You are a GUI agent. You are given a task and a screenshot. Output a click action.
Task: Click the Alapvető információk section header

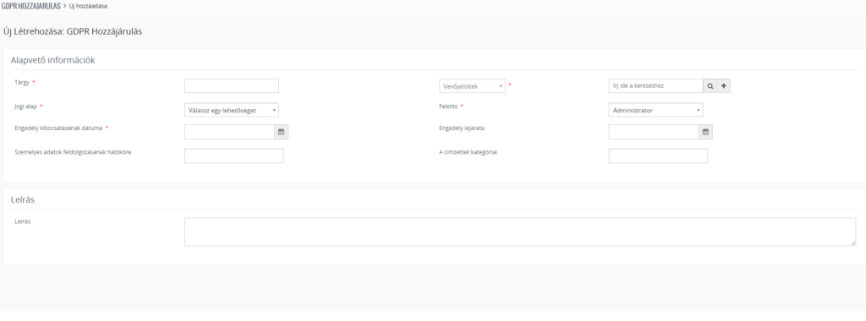point(53,60)
